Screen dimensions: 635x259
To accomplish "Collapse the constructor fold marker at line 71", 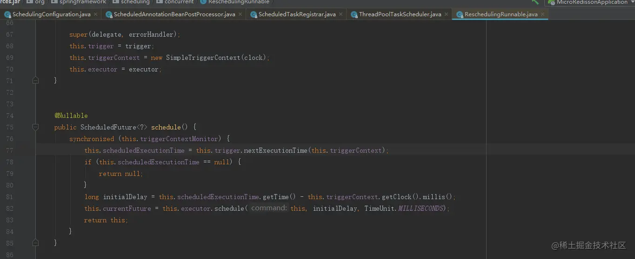I will click(35, 80).
